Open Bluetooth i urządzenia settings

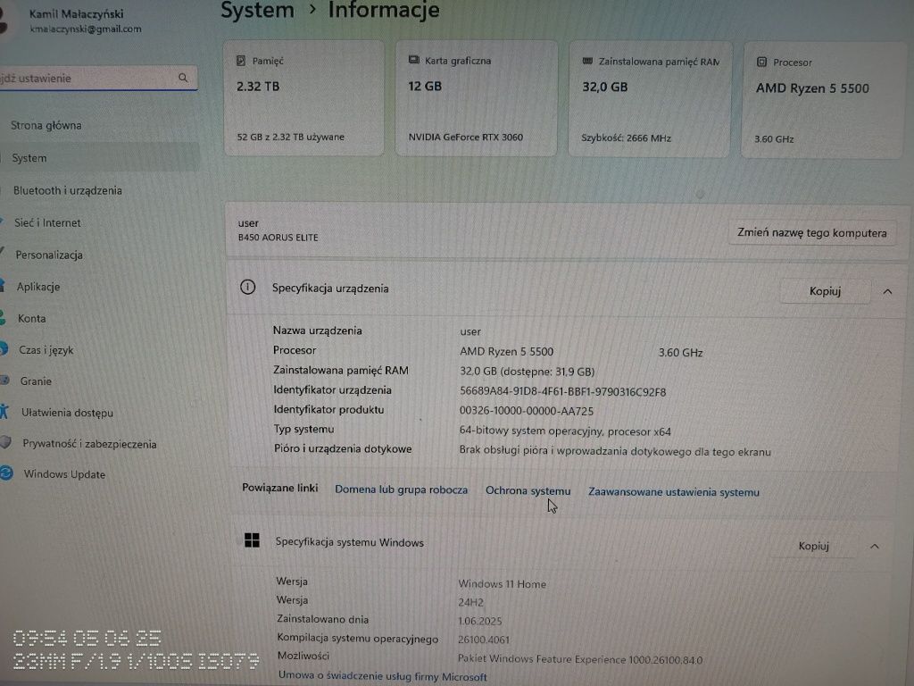click(x=68, y=191)
